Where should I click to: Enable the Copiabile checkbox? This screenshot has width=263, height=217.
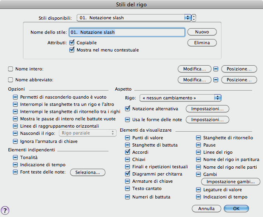[72, 42]
